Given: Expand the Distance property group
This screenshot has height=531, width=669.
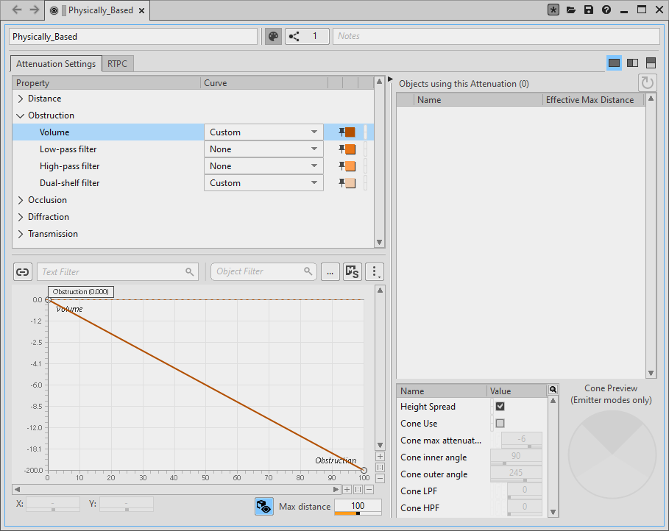Looking at the screenshot, I should point(21,99).
